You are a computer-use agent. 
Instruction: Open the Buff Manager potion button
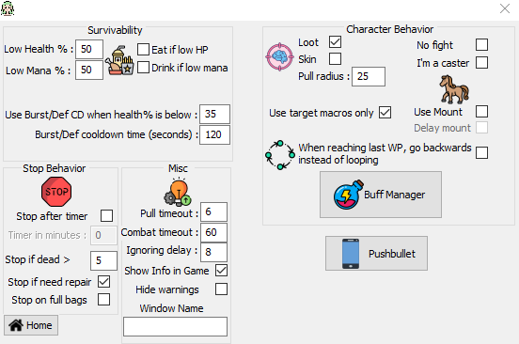click(x=381, y=195)
